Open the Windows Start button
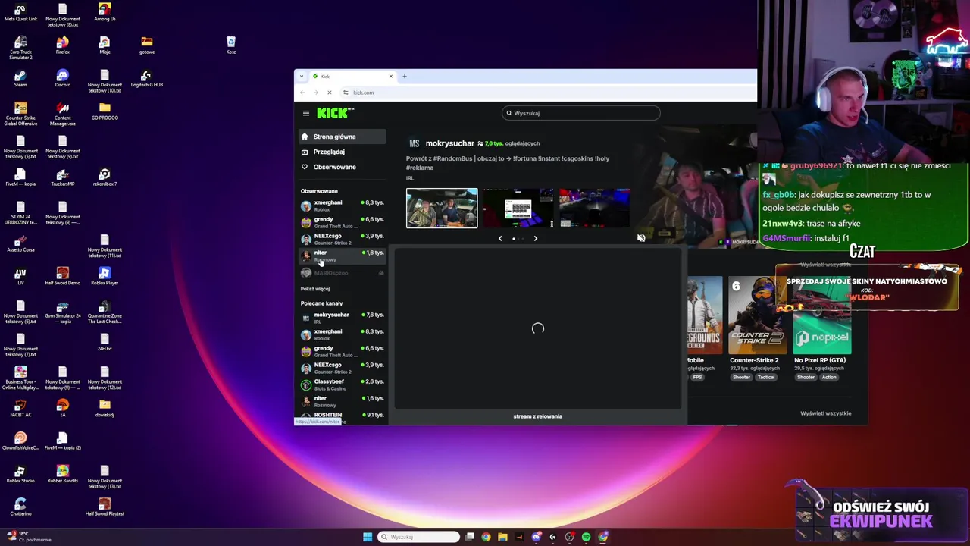Viewport: 970px width, 546px height. 368,537
